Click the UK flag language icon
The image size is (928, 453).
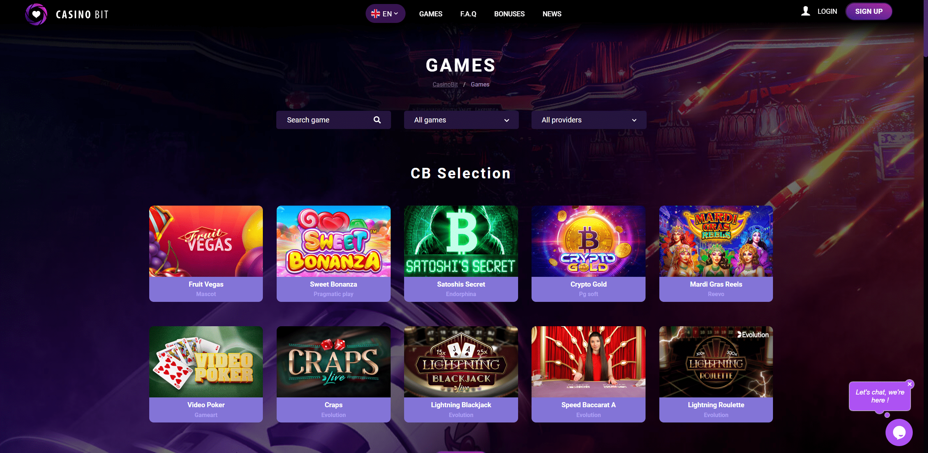[375, 14]
